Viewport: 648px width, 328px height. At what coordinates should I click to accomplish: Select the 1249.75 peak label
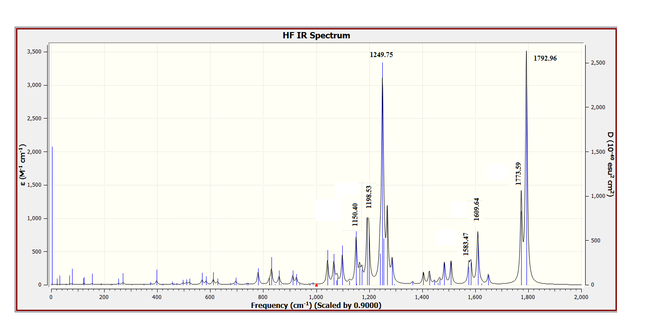381,55
